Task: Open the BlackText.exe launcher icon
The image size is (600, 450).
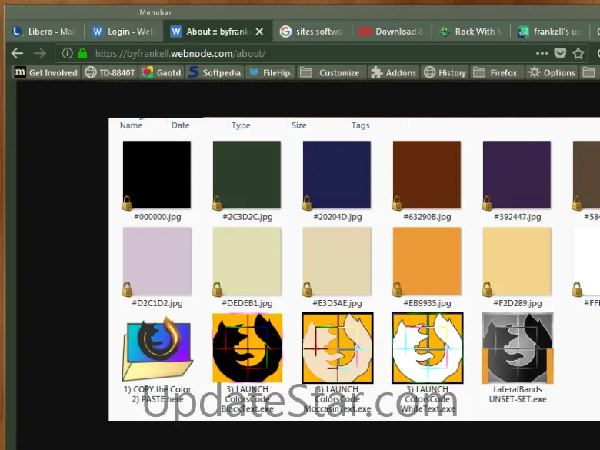Action: tap(247, 348)
